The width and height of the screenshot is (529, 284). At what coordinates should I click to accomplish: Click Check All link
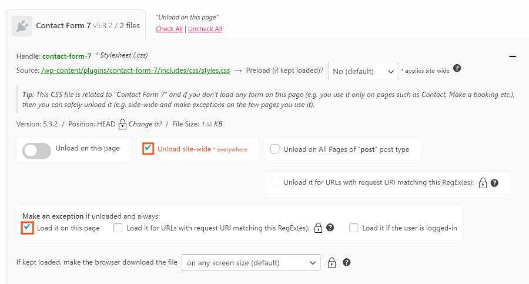169,29
